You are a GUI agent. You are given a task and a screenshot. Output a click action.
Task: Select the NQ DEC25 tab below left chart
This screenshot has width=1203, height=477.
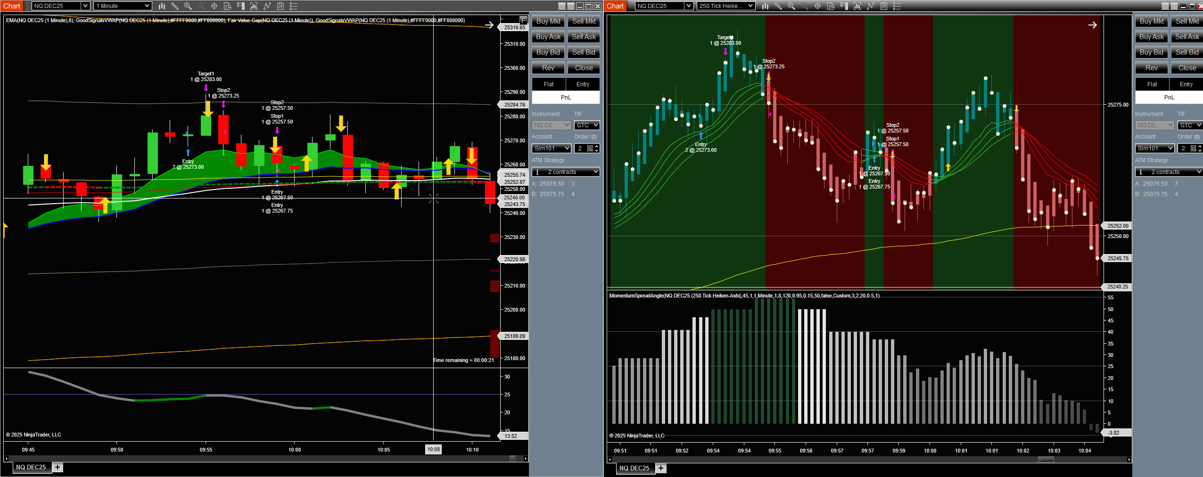31,467
